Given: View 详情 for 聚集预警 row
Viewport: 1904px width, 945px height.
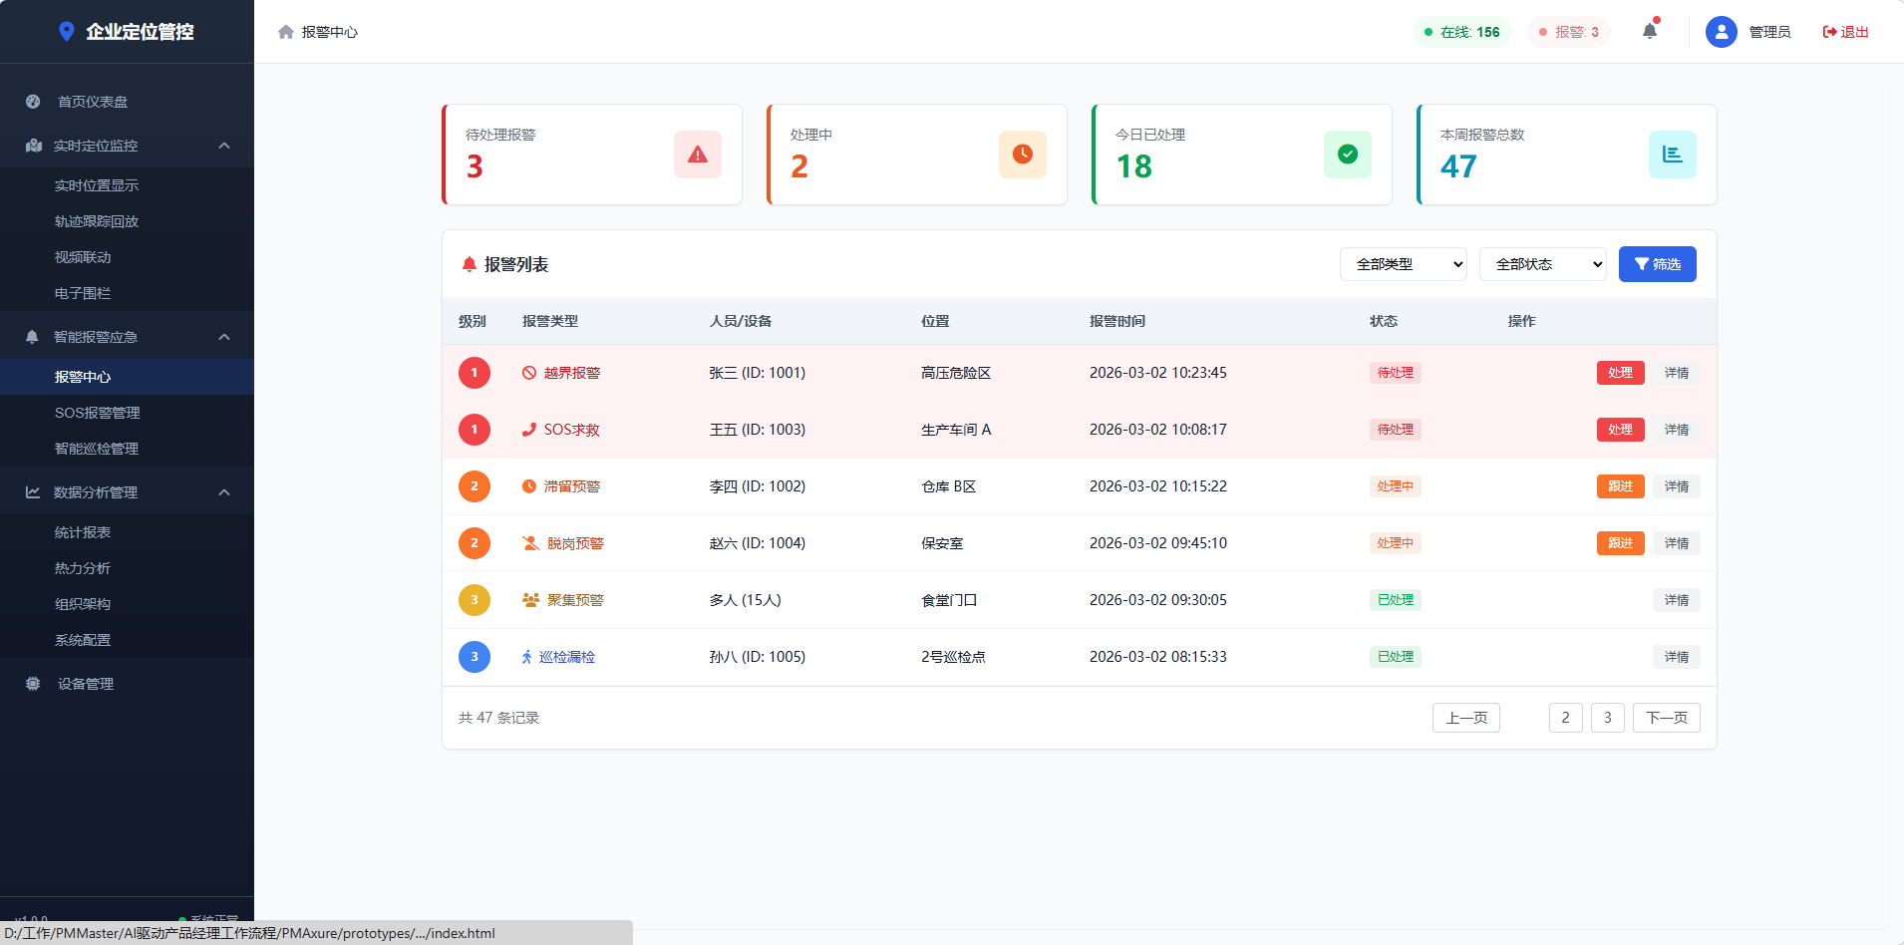Looking at the screenshot, I should pyautogui.click(x=1677, y=600).
